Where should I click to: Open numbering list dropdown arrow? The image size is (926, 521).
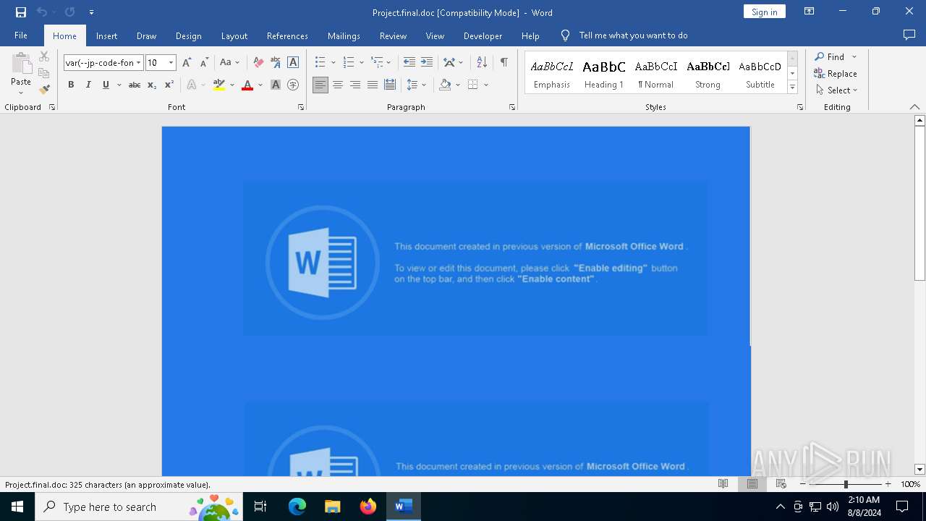(362, 63)
